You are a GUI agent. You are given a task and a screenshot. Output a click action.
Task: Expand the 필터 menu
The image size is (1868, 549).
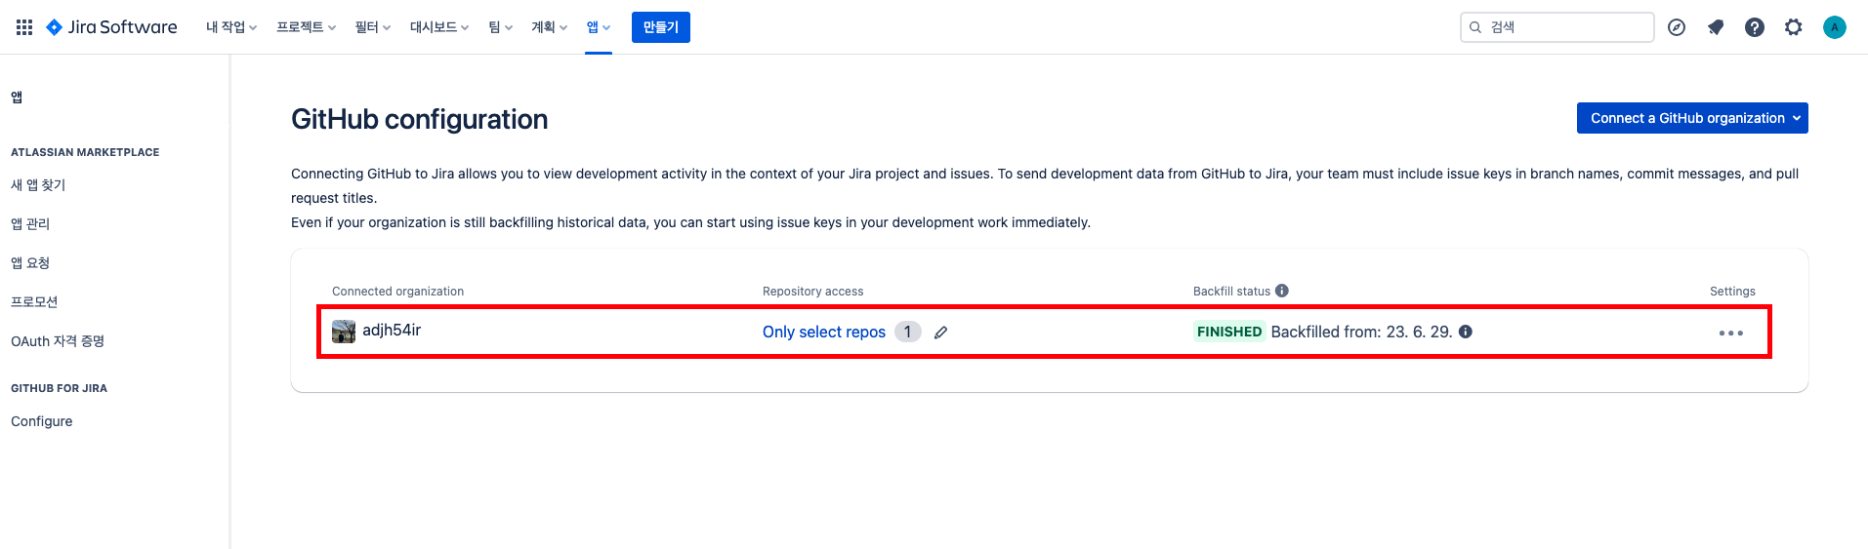click(373, 27)
